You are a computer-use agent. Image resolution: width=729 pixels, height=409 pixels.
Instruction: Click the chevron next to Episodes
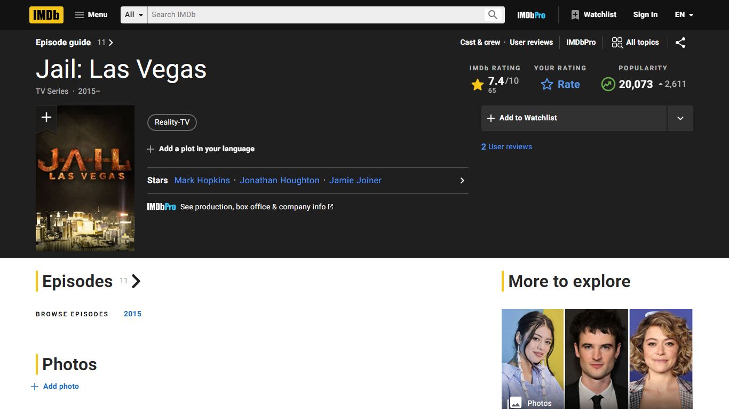tap(136, 281)
